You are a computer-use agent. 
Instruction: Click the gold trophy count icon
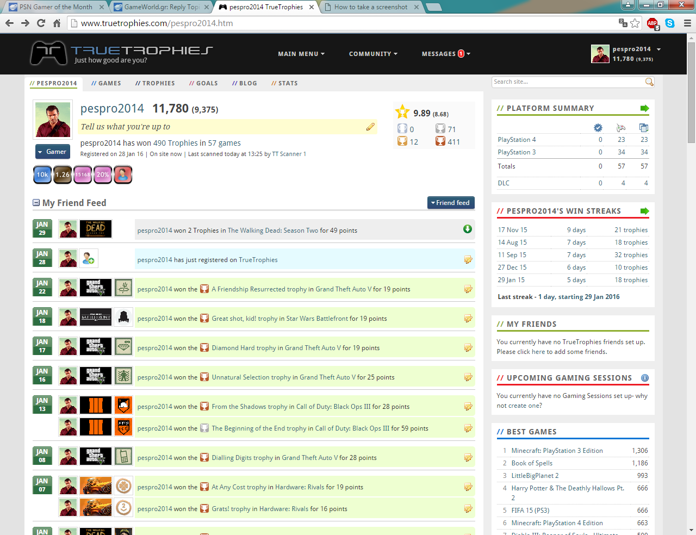402,141
